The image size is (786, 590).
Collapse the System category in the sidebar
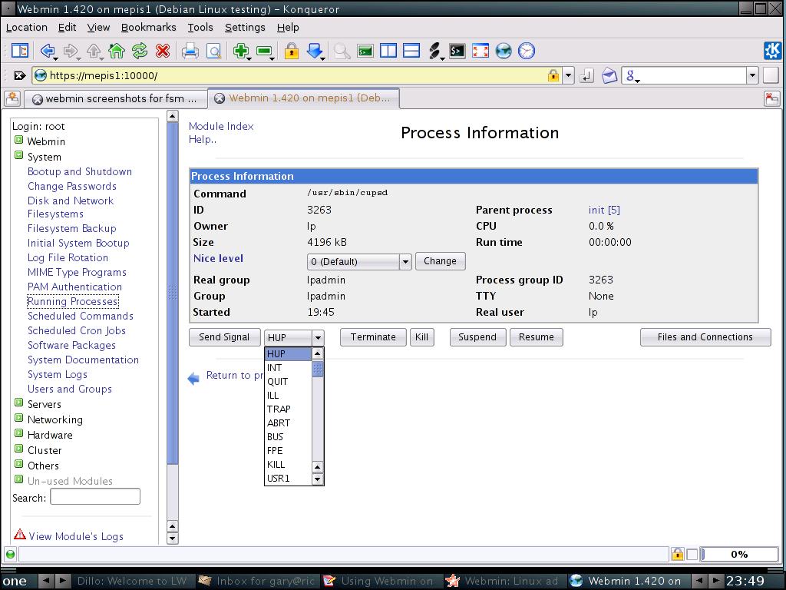(18, 155)
